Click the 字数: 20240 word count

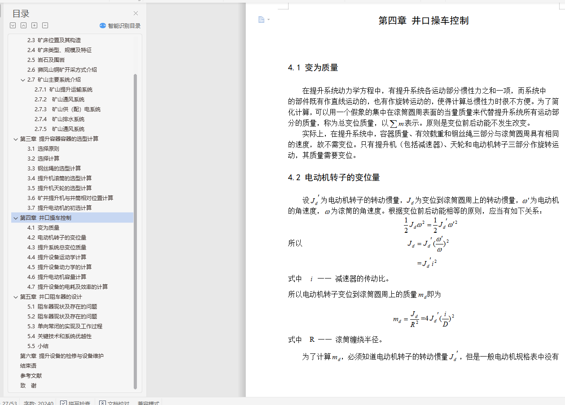click(x=39, y=403)
